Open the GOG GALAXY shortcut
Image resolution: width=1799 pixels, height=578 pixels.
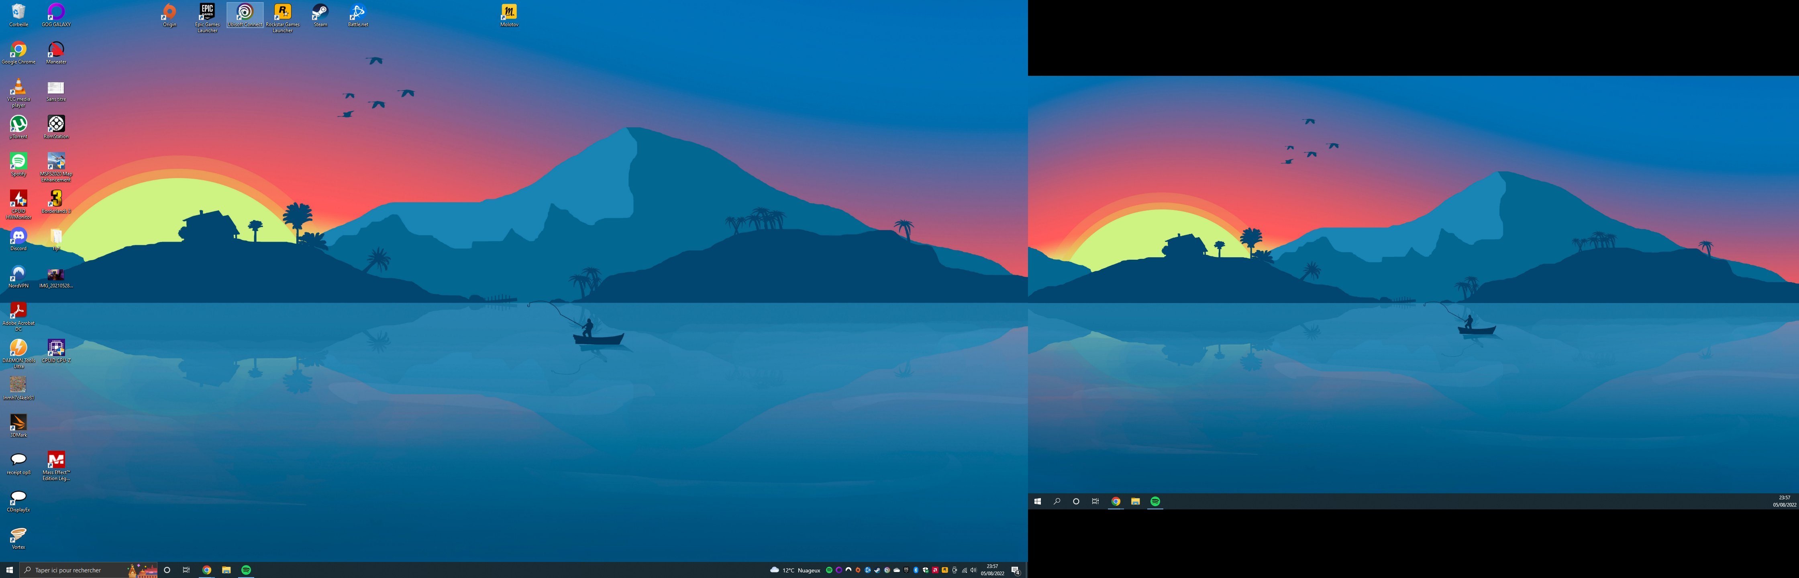pos(56,12)
